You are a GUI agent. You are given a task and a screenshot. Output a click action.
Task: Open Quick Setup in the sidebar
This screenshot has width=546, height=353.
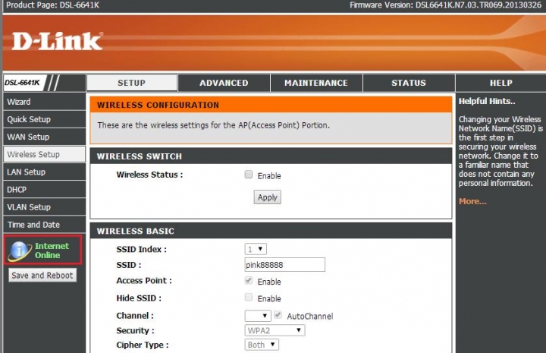click(44, 119)
